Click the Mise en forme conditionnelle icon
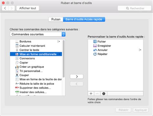The image size is (153, 116). (17, 54)
